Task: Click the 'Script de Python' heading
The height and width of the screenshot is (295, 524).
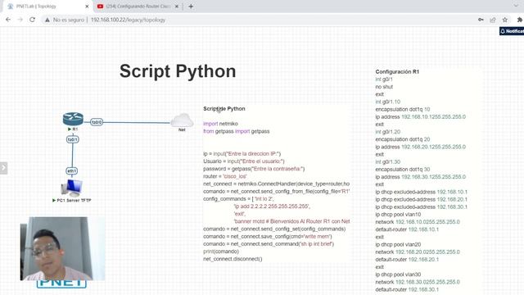Action: tap(224, 109)
